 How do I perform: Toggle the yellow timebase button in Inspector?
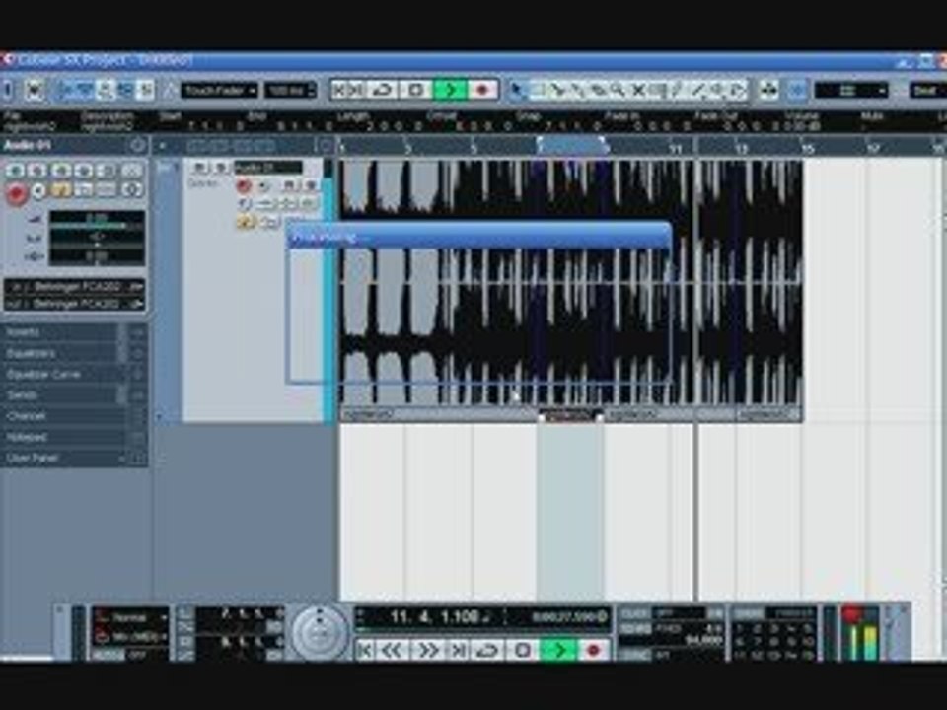click(61, 190)
